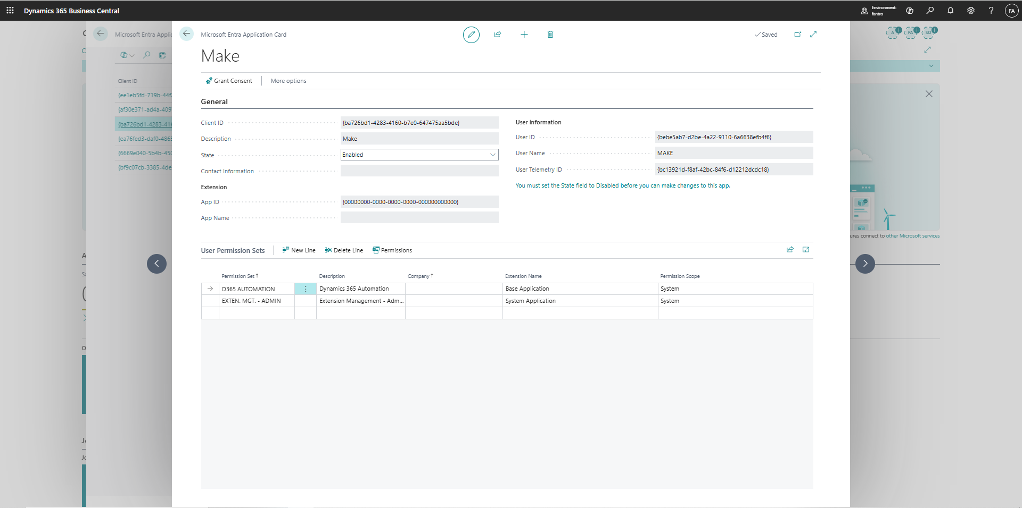1022x508 pixels.
Task: Click the App Name field
Action: [x=419, y=217]
